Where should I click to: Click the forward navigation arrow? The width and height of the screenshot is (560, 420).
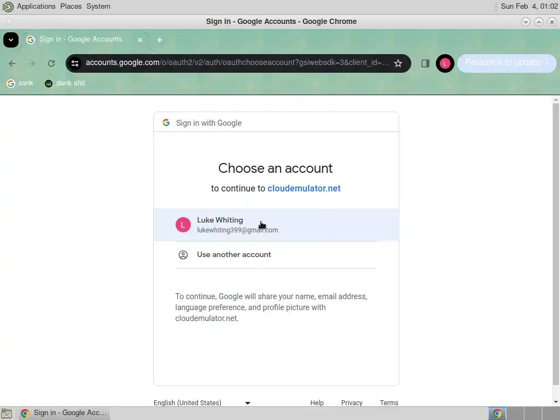32,63
